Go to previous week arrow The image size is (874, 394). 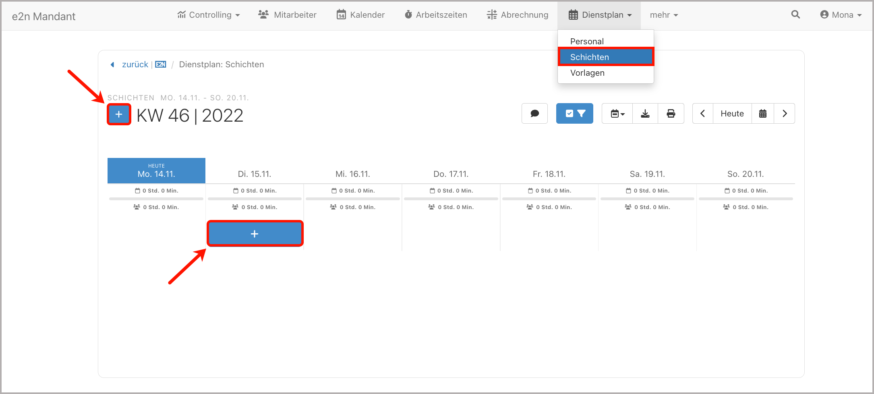702,114
